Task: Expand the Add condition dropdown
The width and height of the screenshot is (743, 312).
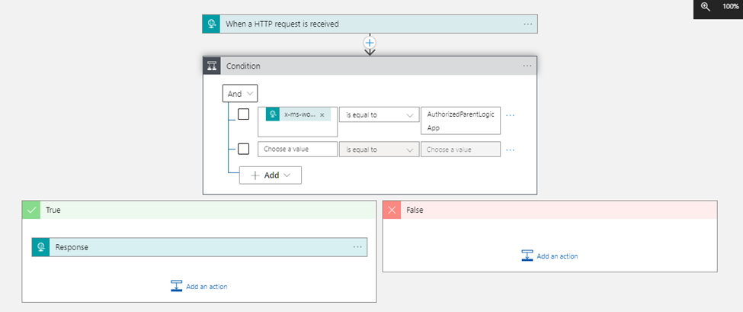Action: point(271,175)
